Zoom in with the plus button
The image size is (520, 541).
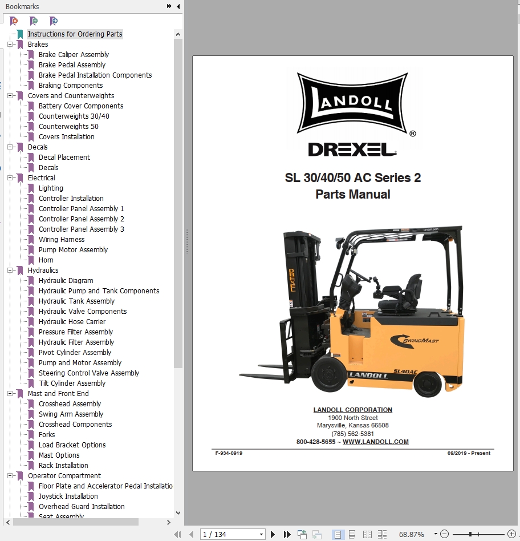tap(511, 534)
